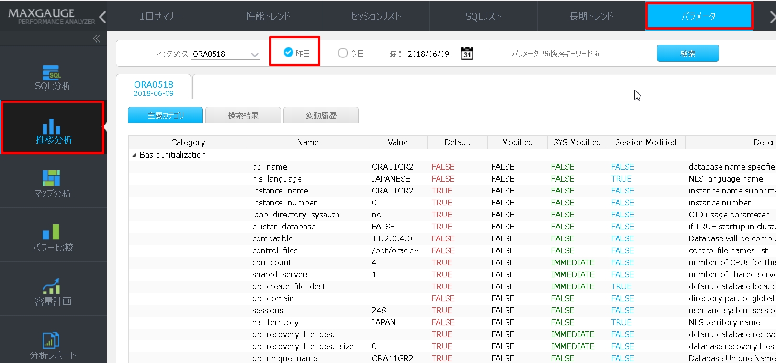The height and width of the screenshot is (363, 776).
Task: Open the インスタンス ORA0518 dropdown
Action: click(x=225, y=54)
